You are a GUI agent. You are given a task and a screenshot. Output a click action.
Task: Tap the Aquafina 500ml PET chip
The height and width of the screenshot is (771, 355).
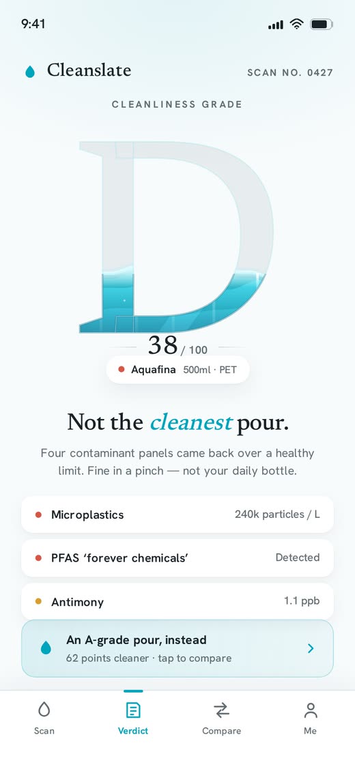tap(178, 370)
